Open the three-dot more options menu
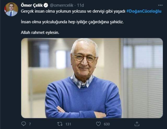This screenshot has height=129, width=167. click(x=160, y=5)
